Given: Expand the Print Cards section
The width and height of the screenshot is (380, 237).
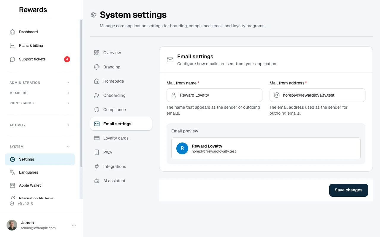Looking at the screenshot, I should point(40,103).
